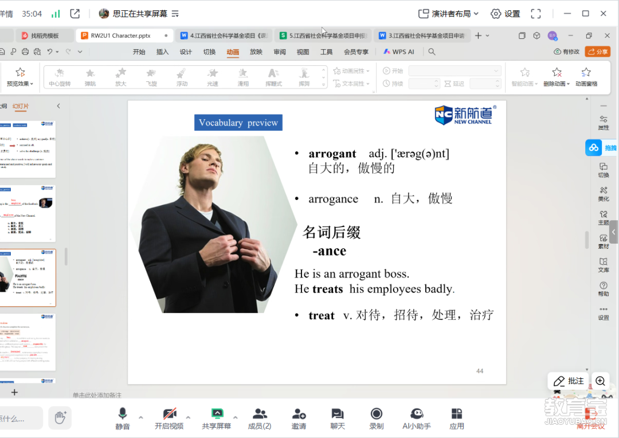Select the 飞旋 animation effect
619x438 pixels.
click(151, 77)
